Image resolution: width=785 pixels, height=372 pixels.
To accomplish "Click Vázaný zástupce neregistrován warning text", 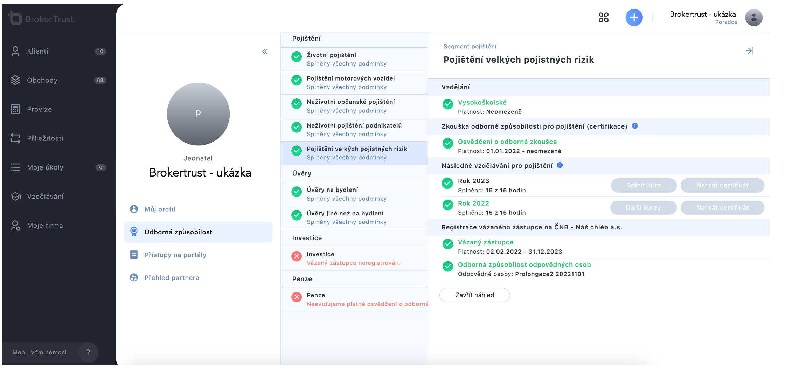I will (354, 263).
